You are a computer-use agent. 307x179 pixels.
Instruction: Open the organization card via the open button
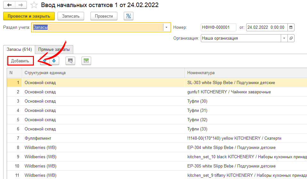pyautogui.click(x=291, y=38)
